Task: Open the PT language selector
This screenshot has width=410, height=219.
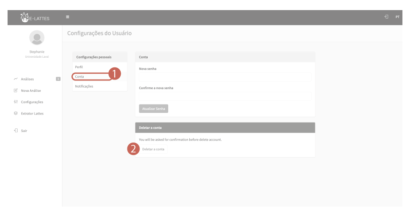Action: click(397, 17)
